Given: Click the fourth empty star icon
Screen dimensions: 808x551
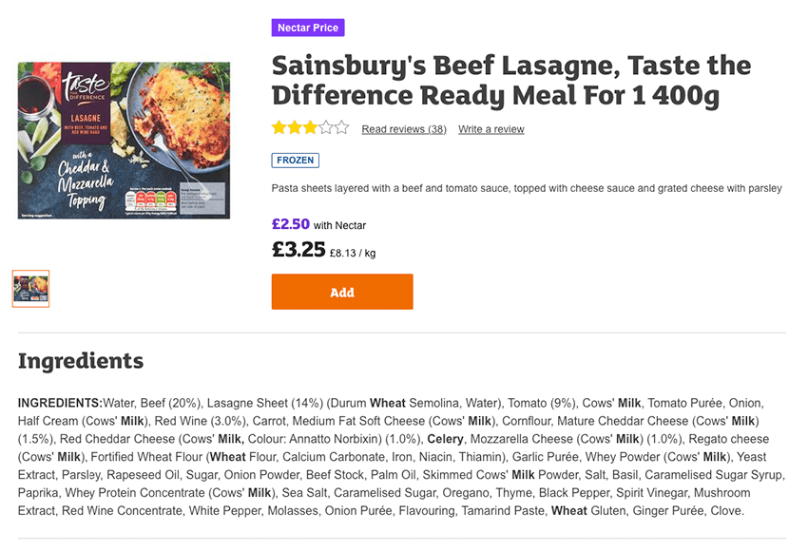Looking at the screenshot, I should point(324,125).
